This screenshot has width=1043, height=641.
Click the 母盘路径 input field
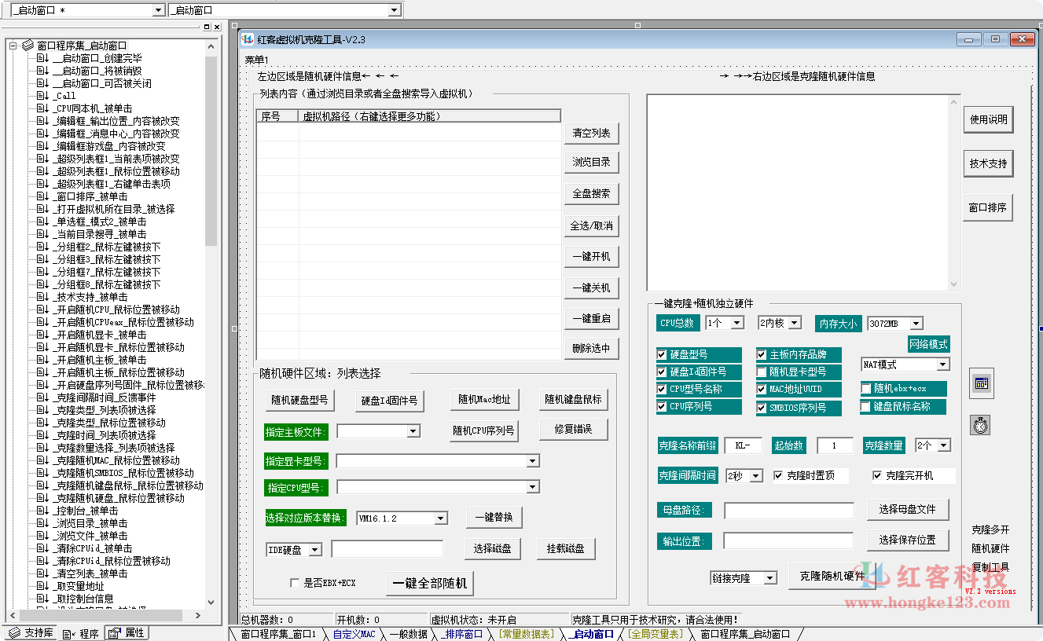(x=788, y=511)
